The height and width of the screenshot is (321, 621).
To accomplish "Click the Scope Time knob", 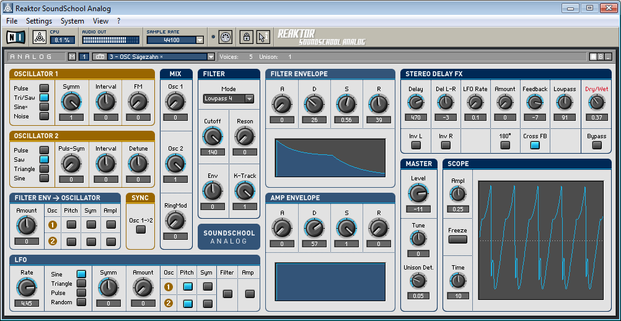I will pyautogui.click(x=458, y=281).
